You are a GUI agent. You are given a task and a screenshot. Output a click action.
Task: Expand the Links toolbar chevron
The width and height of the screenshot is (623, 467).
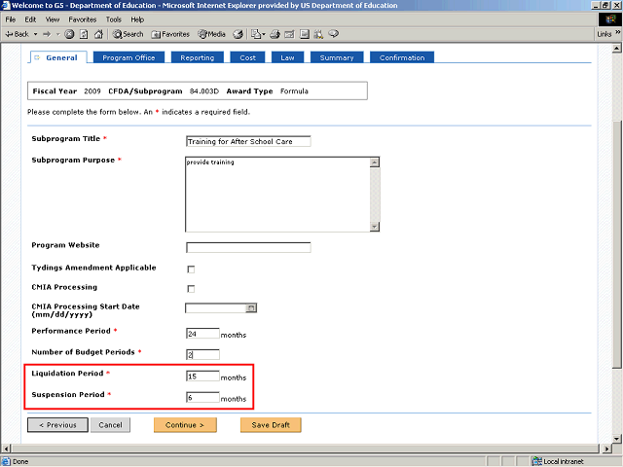pyautogui.click(x=618, y=32)
